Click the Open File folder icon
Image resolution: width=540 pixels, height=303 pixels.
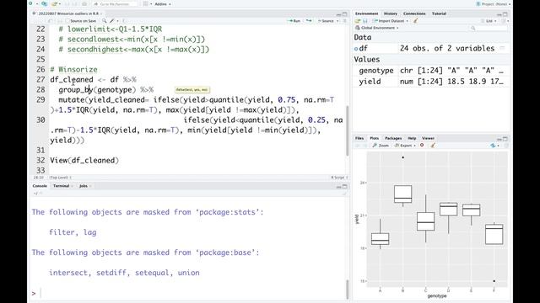click(54, 3)
